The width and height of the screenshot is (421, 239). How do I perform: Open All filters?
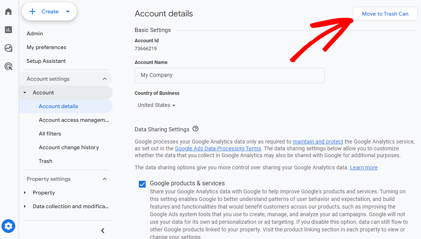[x=50, y=134]
